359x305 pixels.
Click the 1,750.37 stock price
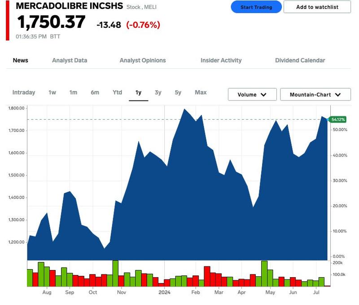[x=51, y=22]
